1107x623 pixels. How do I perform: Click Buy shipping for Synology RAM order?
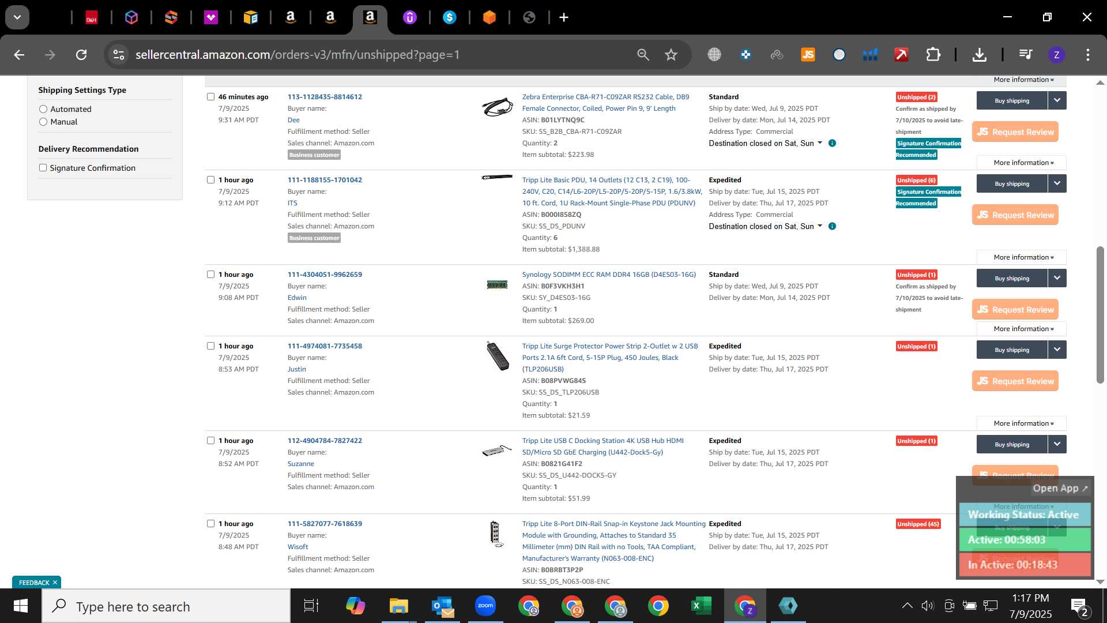1012,278
